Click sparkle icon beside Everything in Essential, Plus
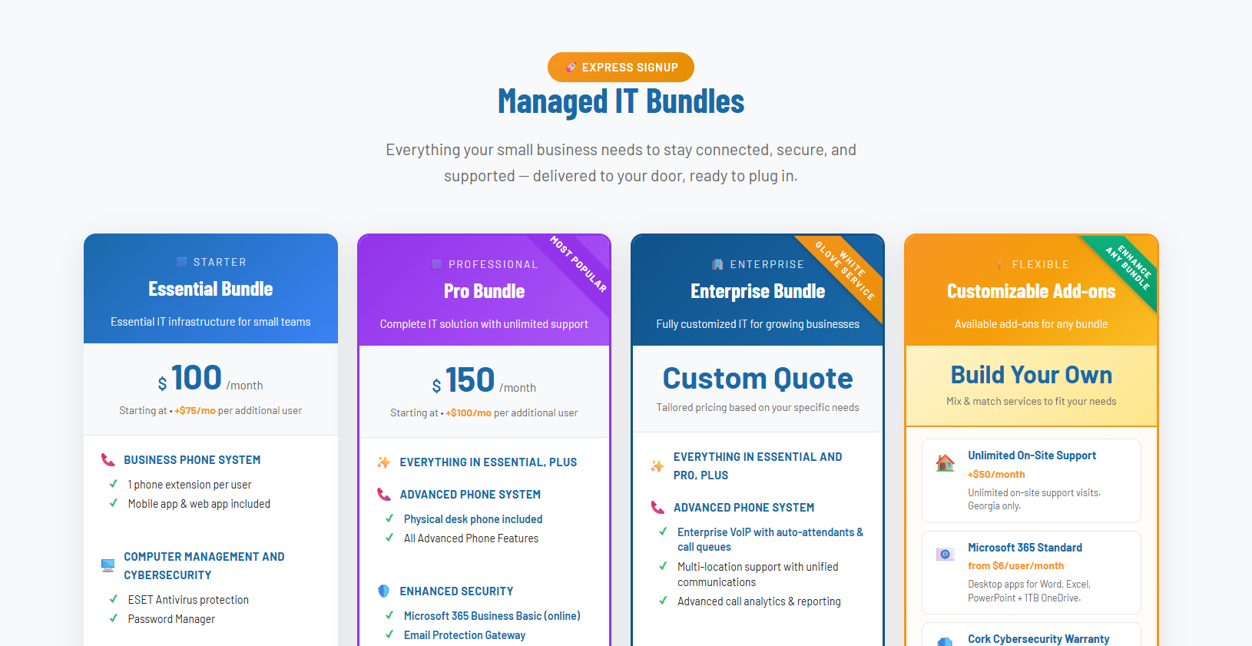 (383, 462)
